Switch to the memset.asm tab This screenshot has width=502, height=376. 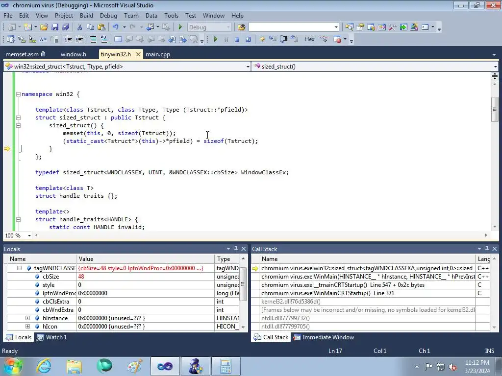[x=25, y=54]
